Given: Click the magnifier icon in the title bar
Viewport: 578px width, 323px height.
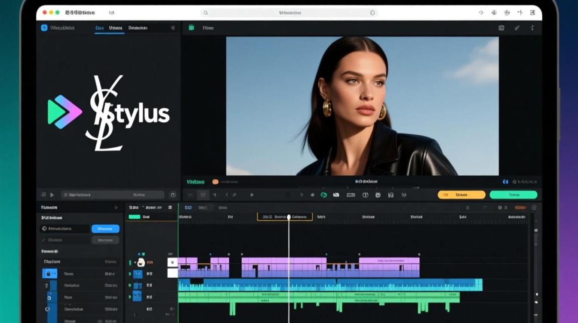Looking at the screenshot, I should [206, 13].
